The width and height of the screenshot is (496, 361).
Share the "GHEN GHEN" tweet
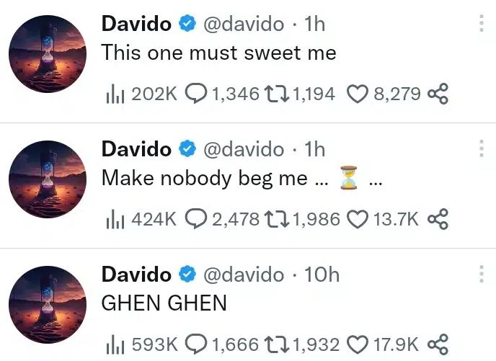point(438,344)
